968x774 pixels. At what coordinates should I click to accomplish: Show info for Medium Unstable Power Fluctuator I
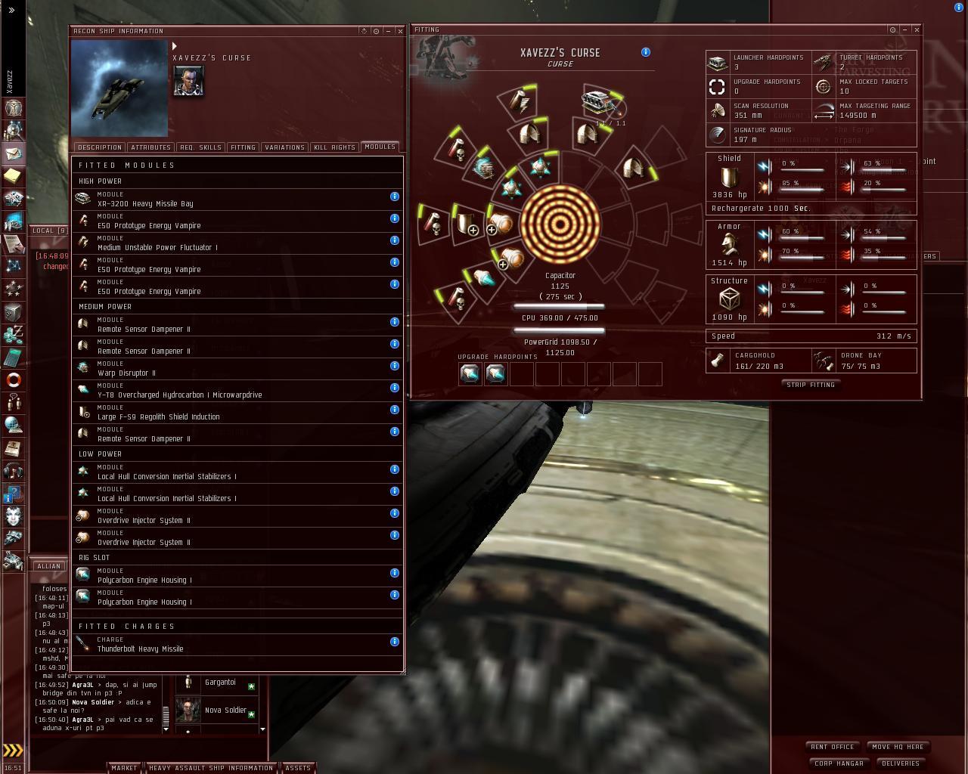pyautogui.click(x=395, y=240)
